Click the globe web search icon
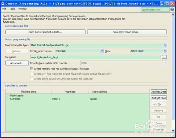 click(172, 10)
